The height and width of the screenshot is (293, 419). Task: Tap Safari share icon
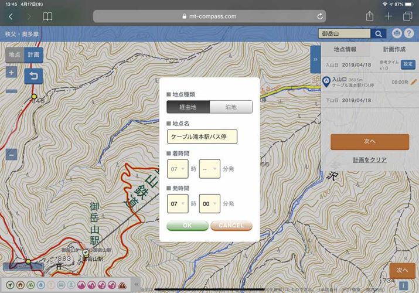tap(370, 16)
